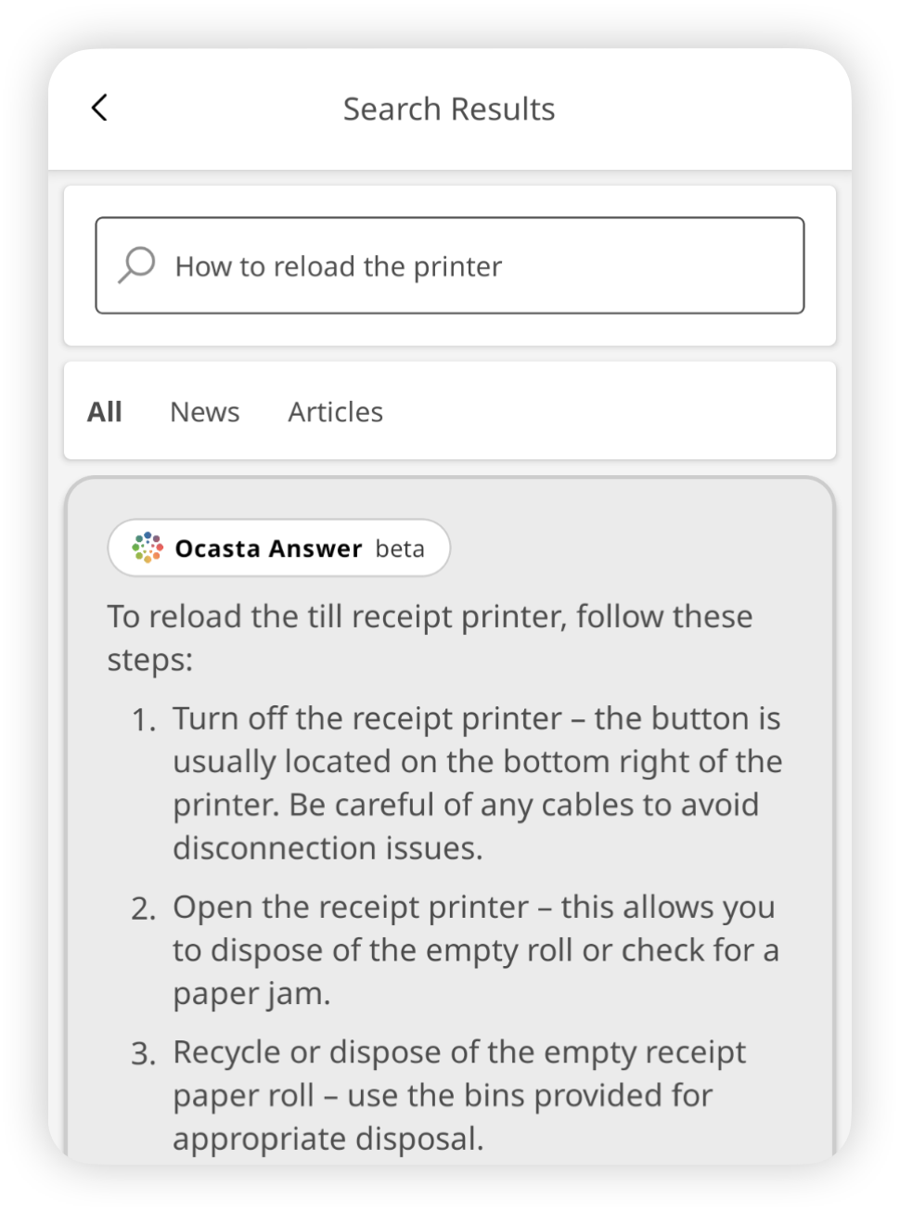
Task: Click step three about recycling empty roll
Action: click(458, 1095)
